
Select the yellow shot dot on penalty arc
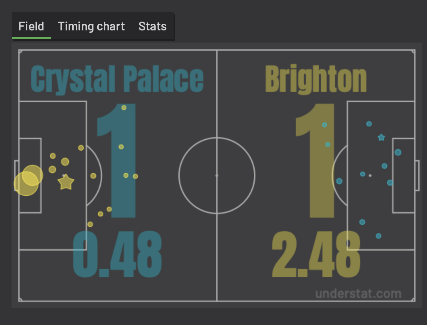coord(94,176)
